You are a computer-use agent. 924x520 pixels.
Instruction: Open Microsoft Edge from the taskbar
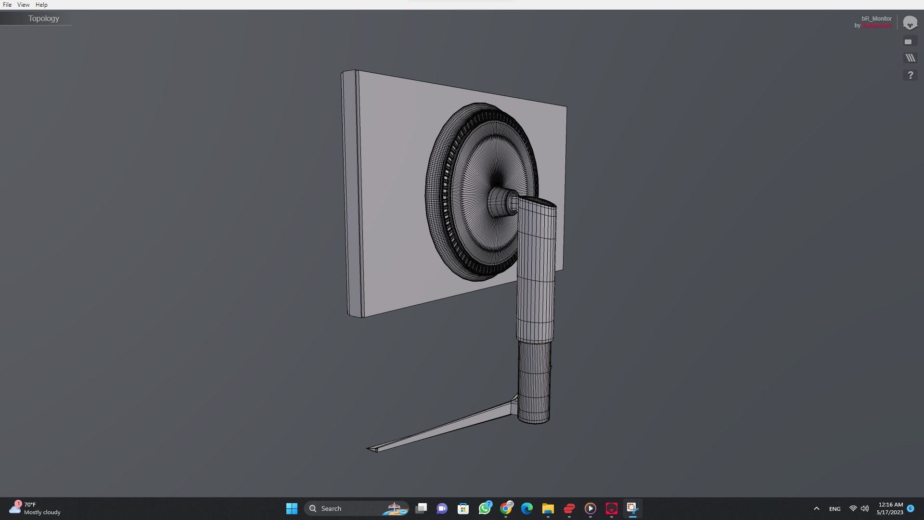(527, 508)
